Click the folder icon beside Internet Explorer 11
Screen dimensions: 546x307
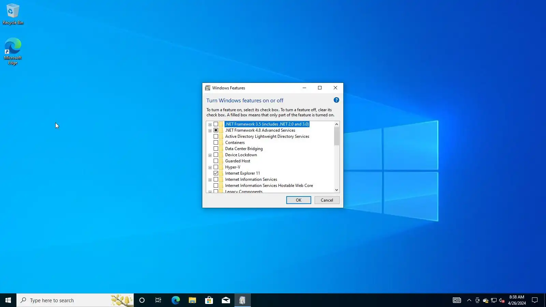[x=221, y=173]
